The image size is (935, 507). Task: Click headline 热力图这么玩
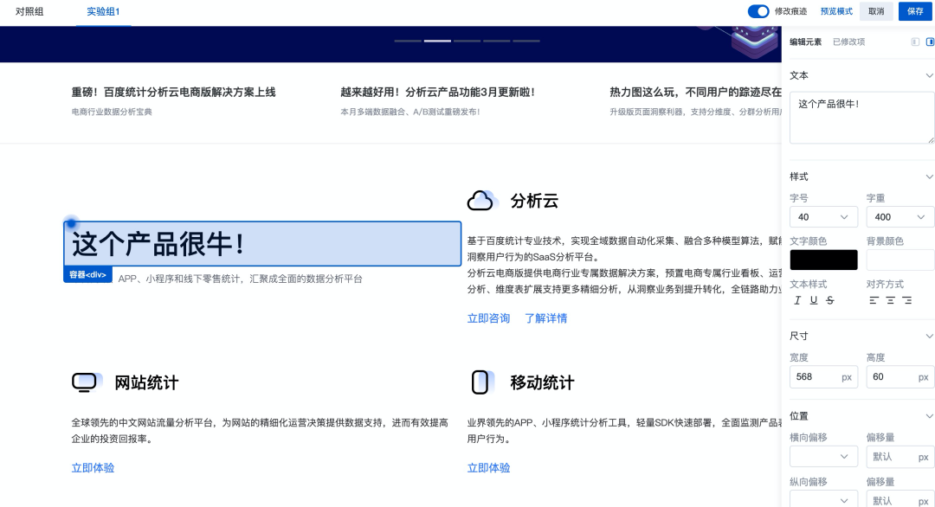(695, 92)
